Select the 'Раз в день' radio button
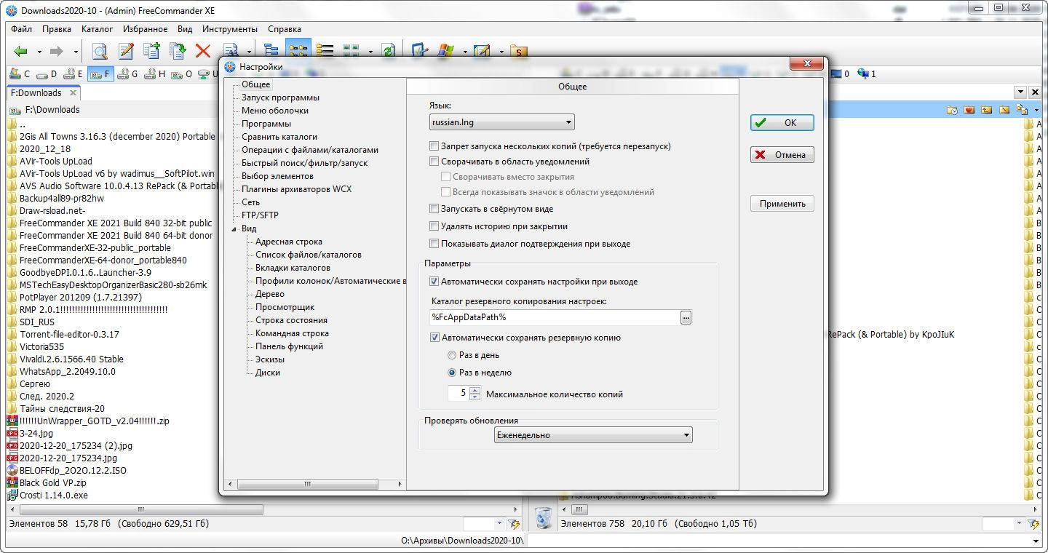 [x=452, y=355]
